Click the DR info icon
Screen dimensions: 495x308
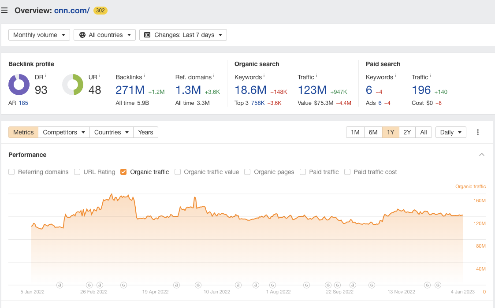click(x=45, y=76)
